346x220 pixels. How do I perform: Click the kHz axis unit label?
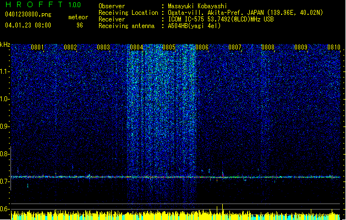[x=5, y=45]
